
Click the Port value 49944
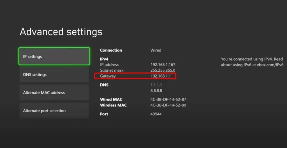click(156, 114)
